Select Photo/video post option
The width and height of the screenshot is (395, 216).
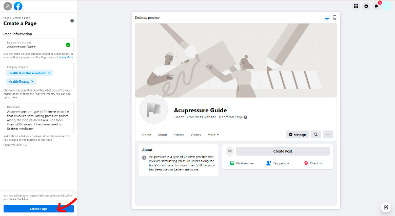[242, 163]
